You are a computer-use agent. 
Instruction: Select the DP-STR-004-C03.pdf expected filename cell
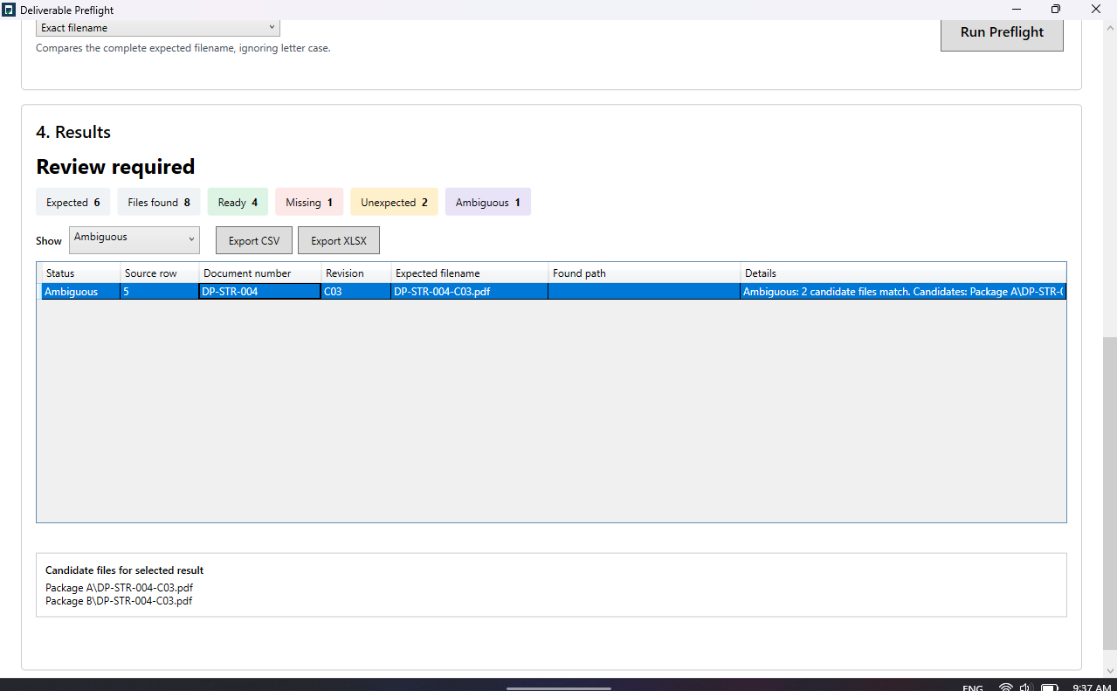coord(470,292)
